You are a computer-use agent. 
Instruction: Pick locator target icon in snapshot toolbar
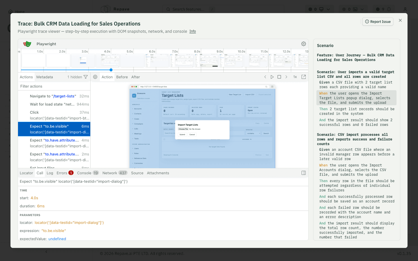[95, 77]
